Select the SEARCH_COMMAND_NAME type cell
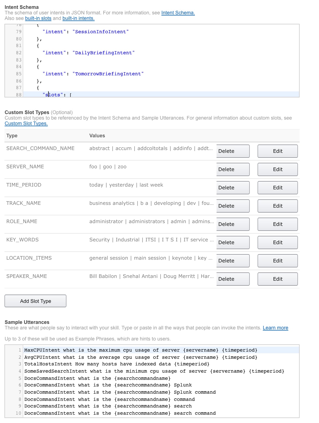This screenshot has width=319, height=423. pyautogui.click(x=40, y=148)
